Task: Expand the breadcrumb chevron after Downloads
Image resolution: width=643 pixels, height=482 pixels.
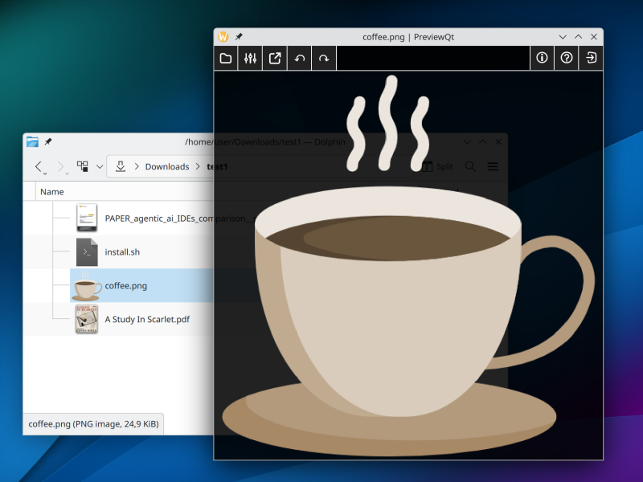Action: [x=197, y=166]
